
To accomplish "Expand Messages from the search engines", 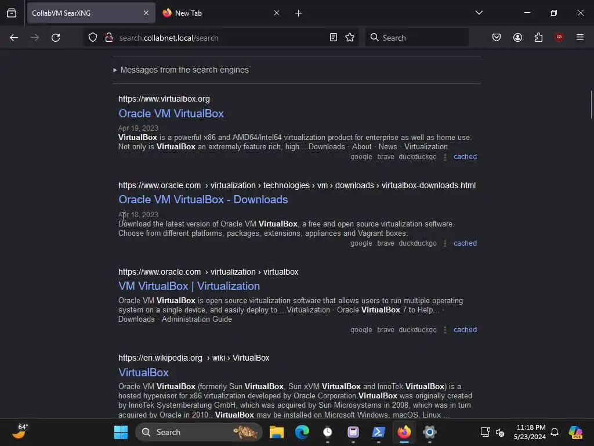I will pyautogui.click(x=181, y=70).
